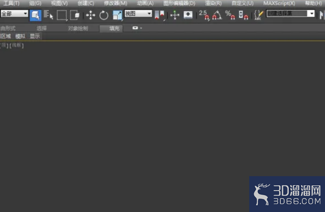325x212 pixels.
Task: Toggle Window/Crossing selection mode
Action: (x=75, y=15)
